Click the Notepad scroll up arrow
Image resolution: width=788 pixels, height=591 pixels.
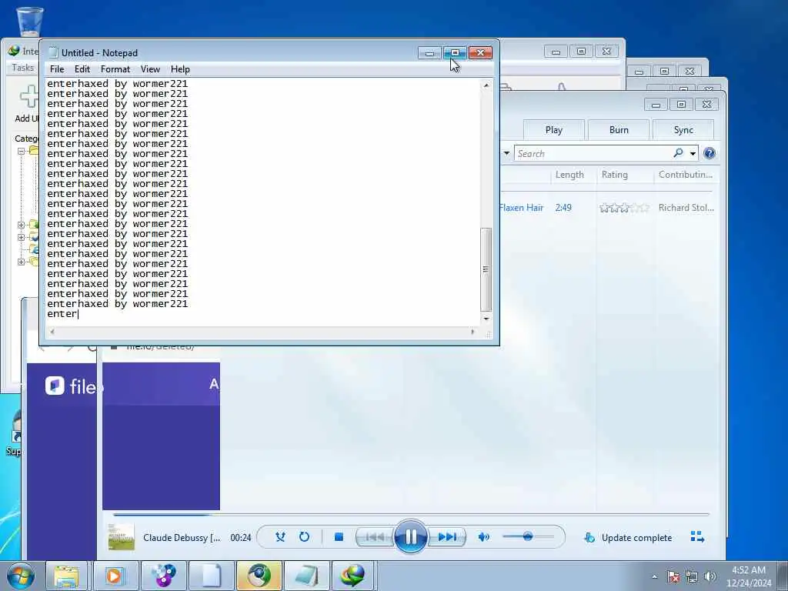pyautogui.click(x=486, y=85)
